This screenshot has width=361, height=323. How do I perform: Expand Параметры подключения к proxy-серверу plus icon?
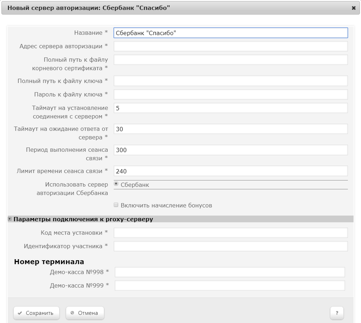(10, 219)
